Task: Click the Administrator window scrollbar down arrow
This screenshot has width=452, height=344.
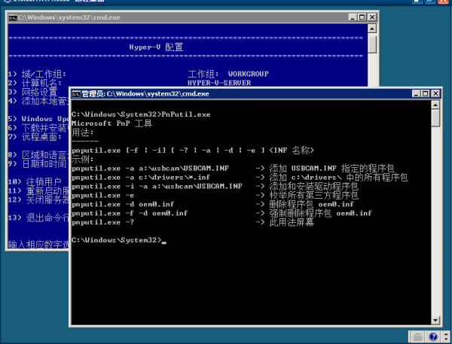Action: [435, 321]
